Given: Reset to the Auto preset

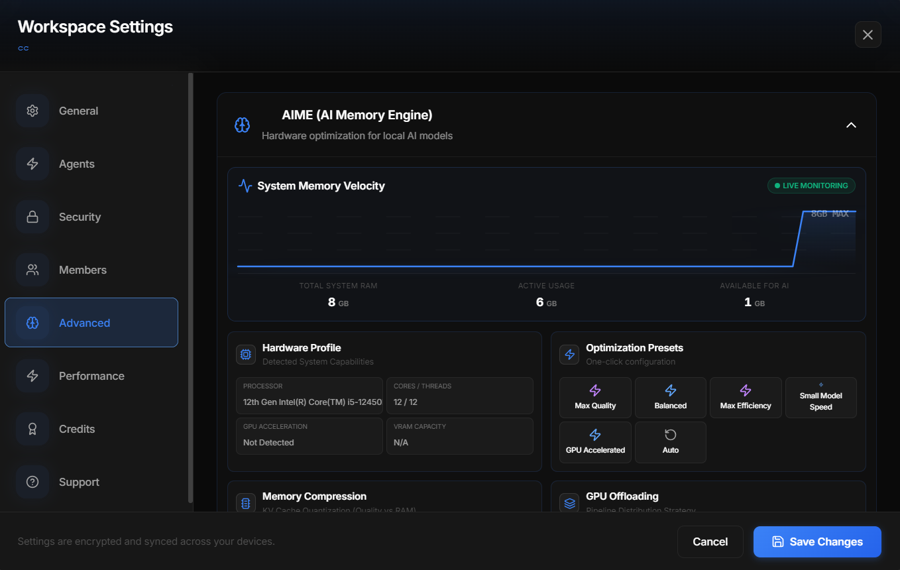Looking at the screenshot, I should tap(670, 442).
